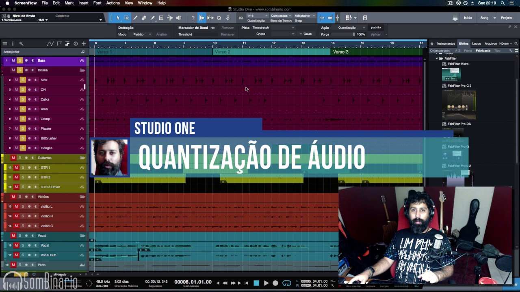Open the 1/16 quantize value dropdown
Screen dimensions: 520x292
pos(258,16)
